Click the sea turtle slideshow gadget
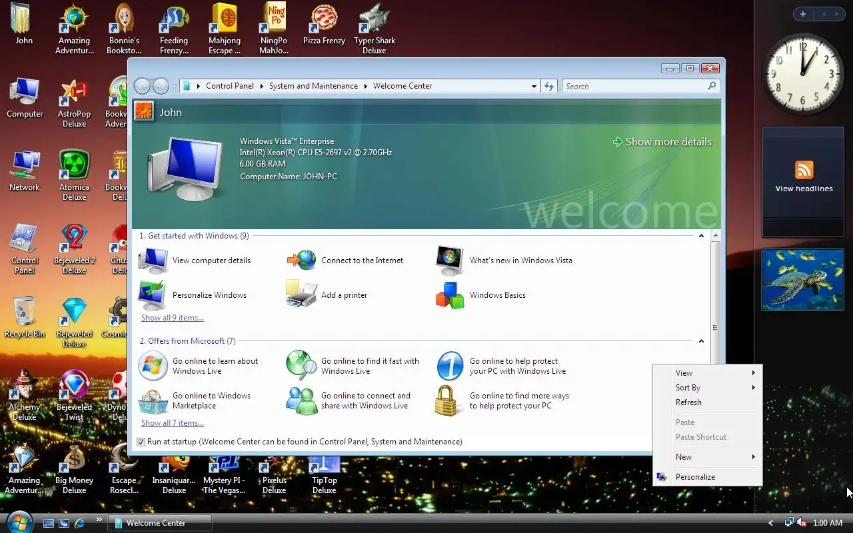Screen dimensions: 853x533 tap(803, 280)
